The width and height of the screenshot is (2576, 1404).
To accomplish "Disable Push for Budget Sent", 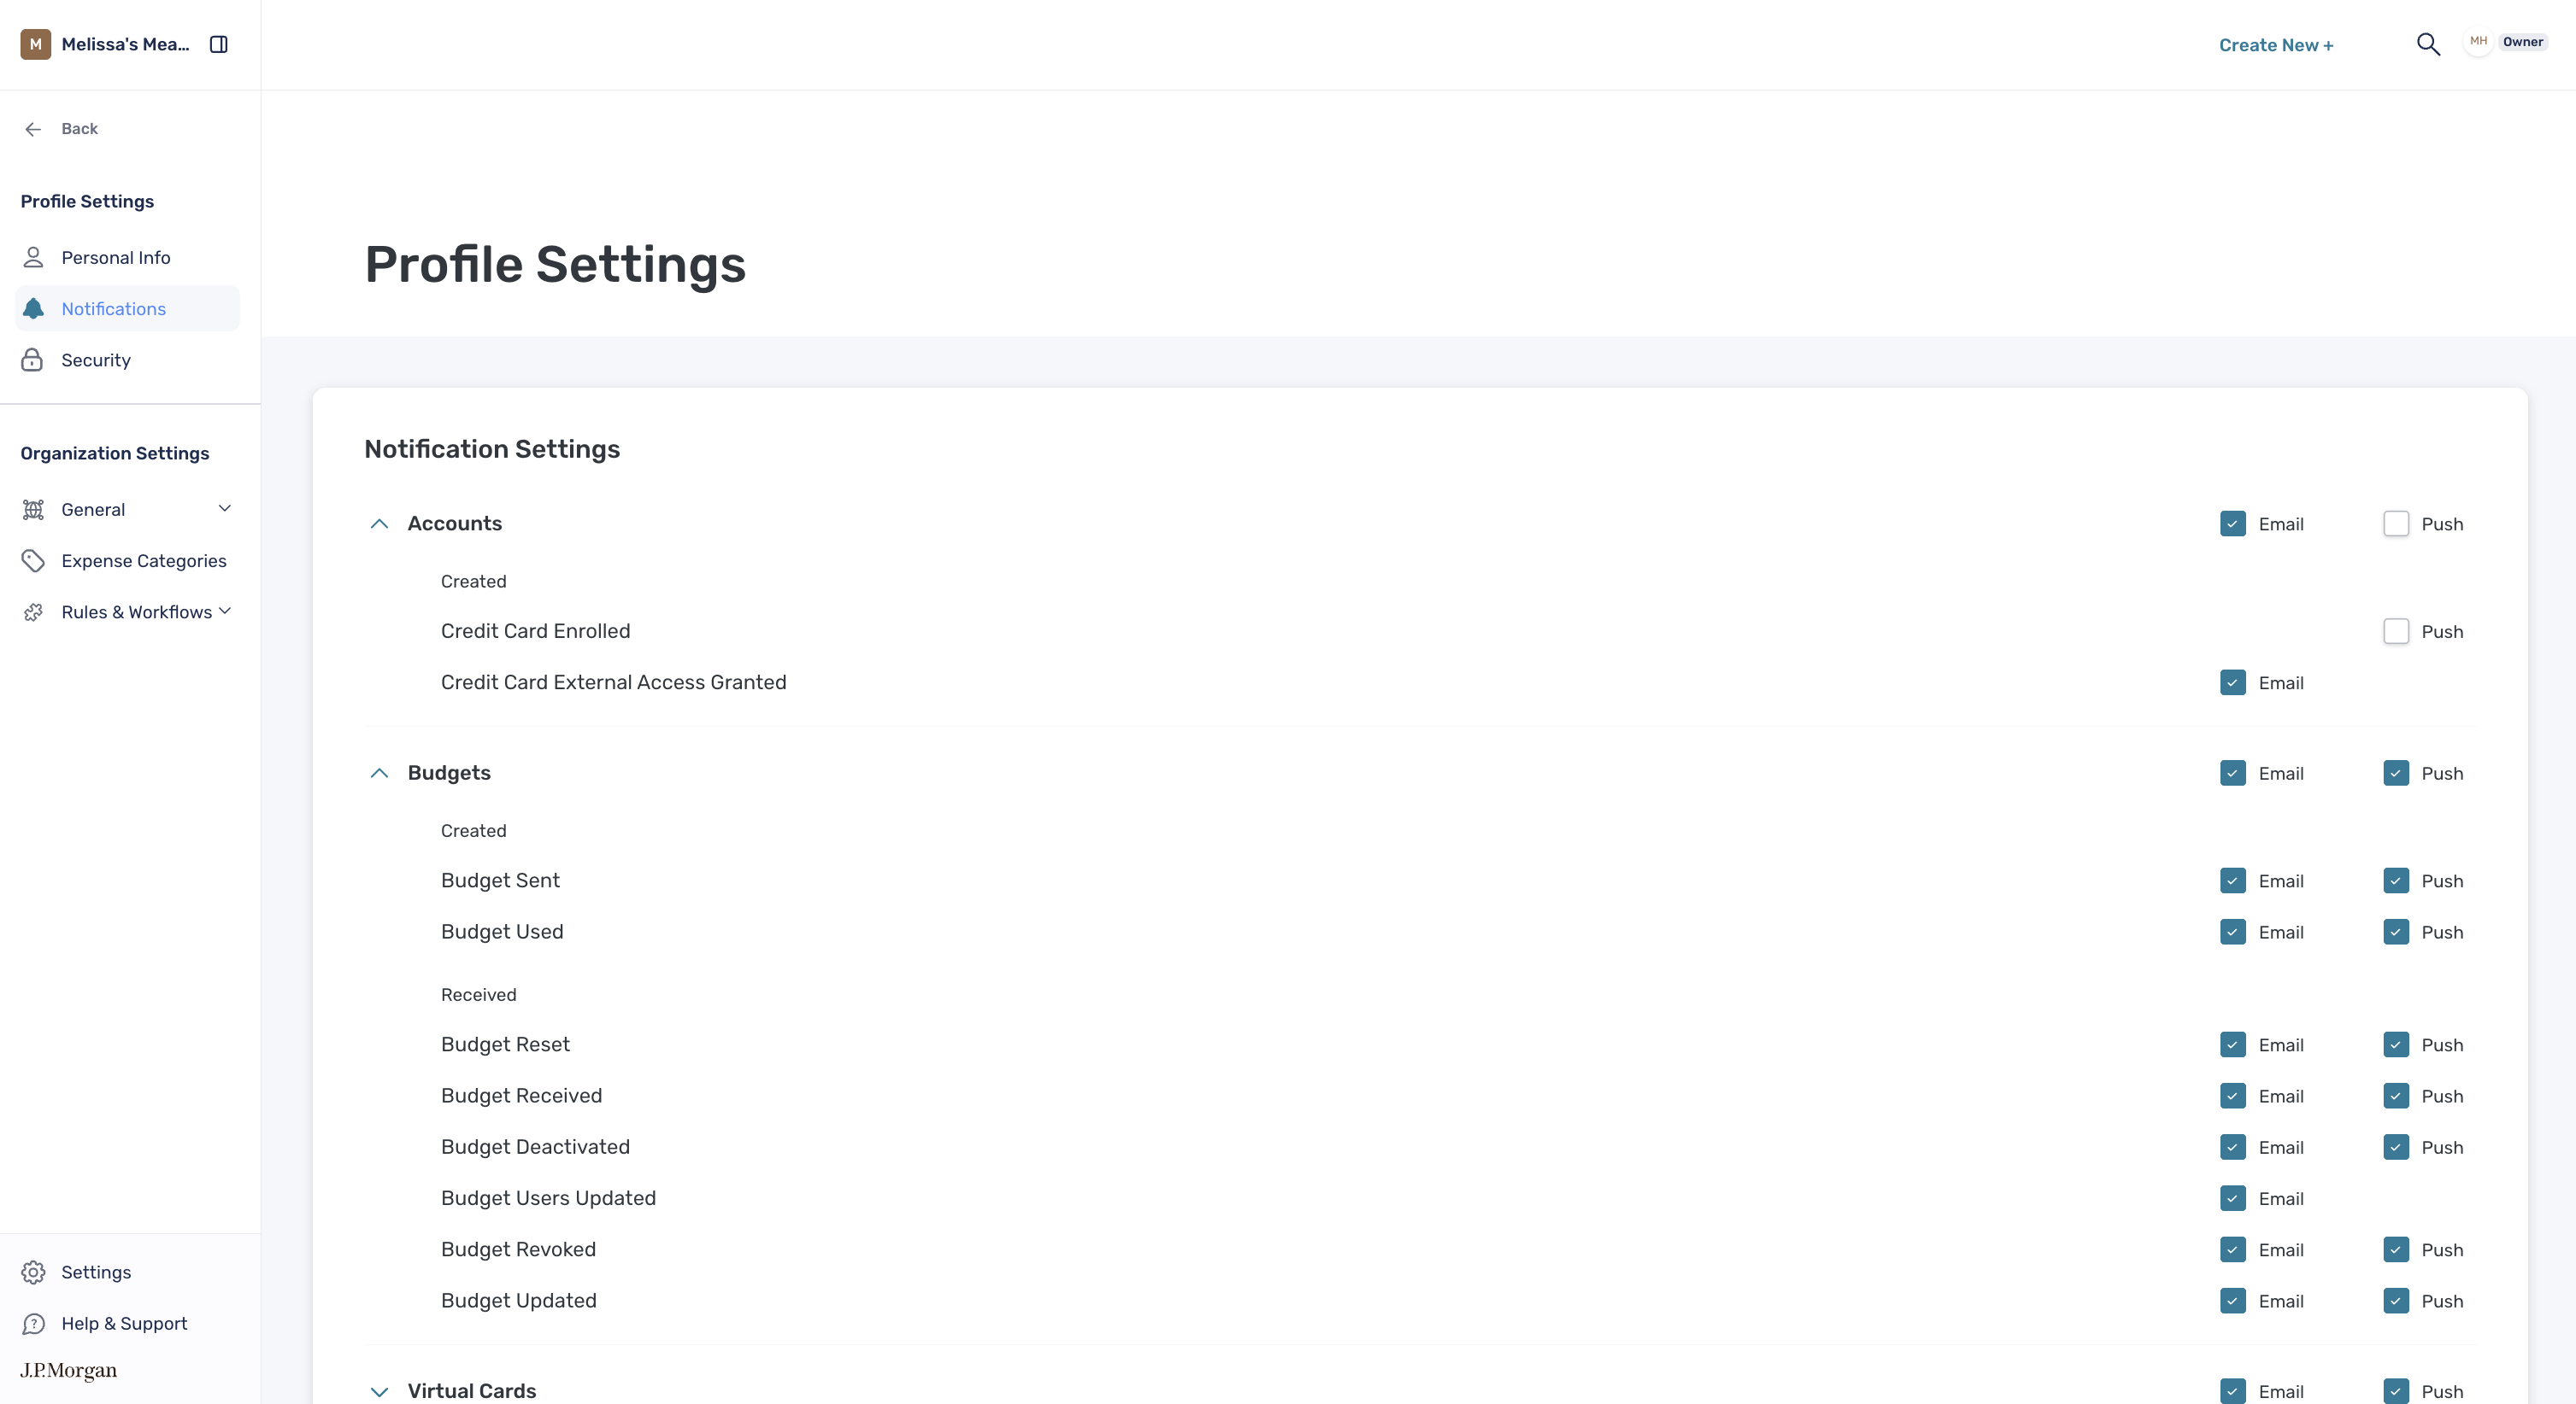I will pos(2396,880).
